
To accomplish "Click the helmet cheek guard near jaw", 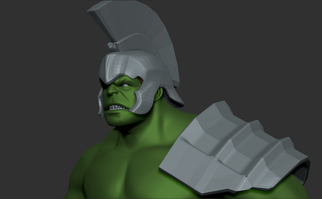I will pyautogui.click(x=144, y=98).
